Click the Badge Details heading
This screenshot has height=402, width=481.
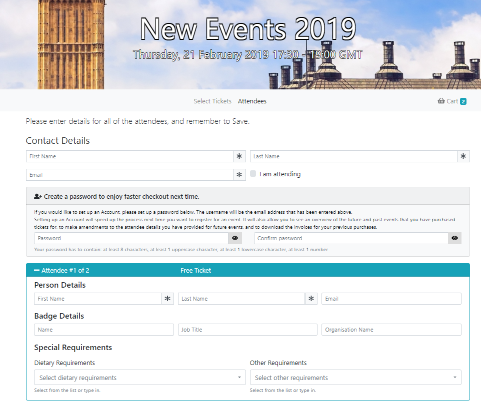click(59, 316)
